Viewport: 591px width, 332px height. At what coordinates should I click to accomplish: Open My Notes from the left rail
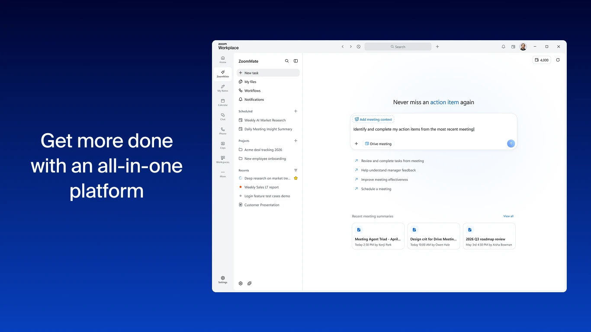(223, 88)
